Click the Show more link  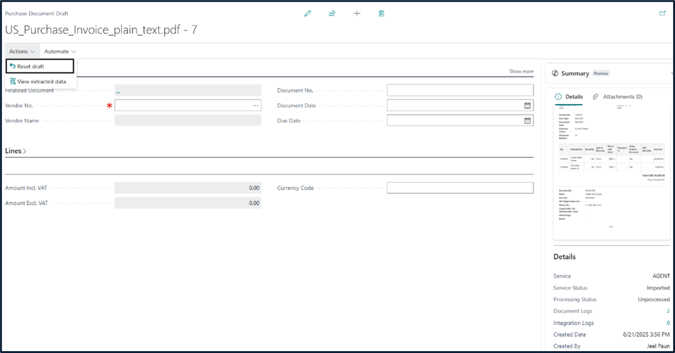(x=521, y=72)
